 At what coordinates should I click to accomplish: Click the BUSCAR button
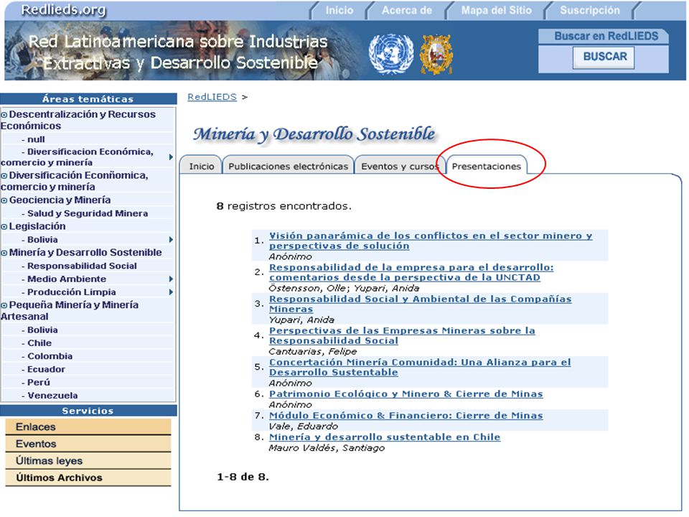604,57
